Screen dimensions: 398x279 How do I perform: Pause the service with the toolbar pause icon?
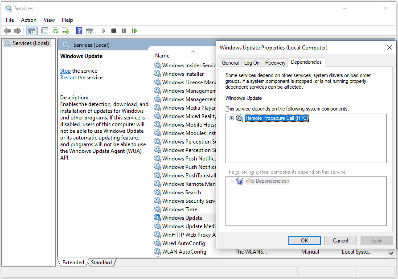click(124, 31)
